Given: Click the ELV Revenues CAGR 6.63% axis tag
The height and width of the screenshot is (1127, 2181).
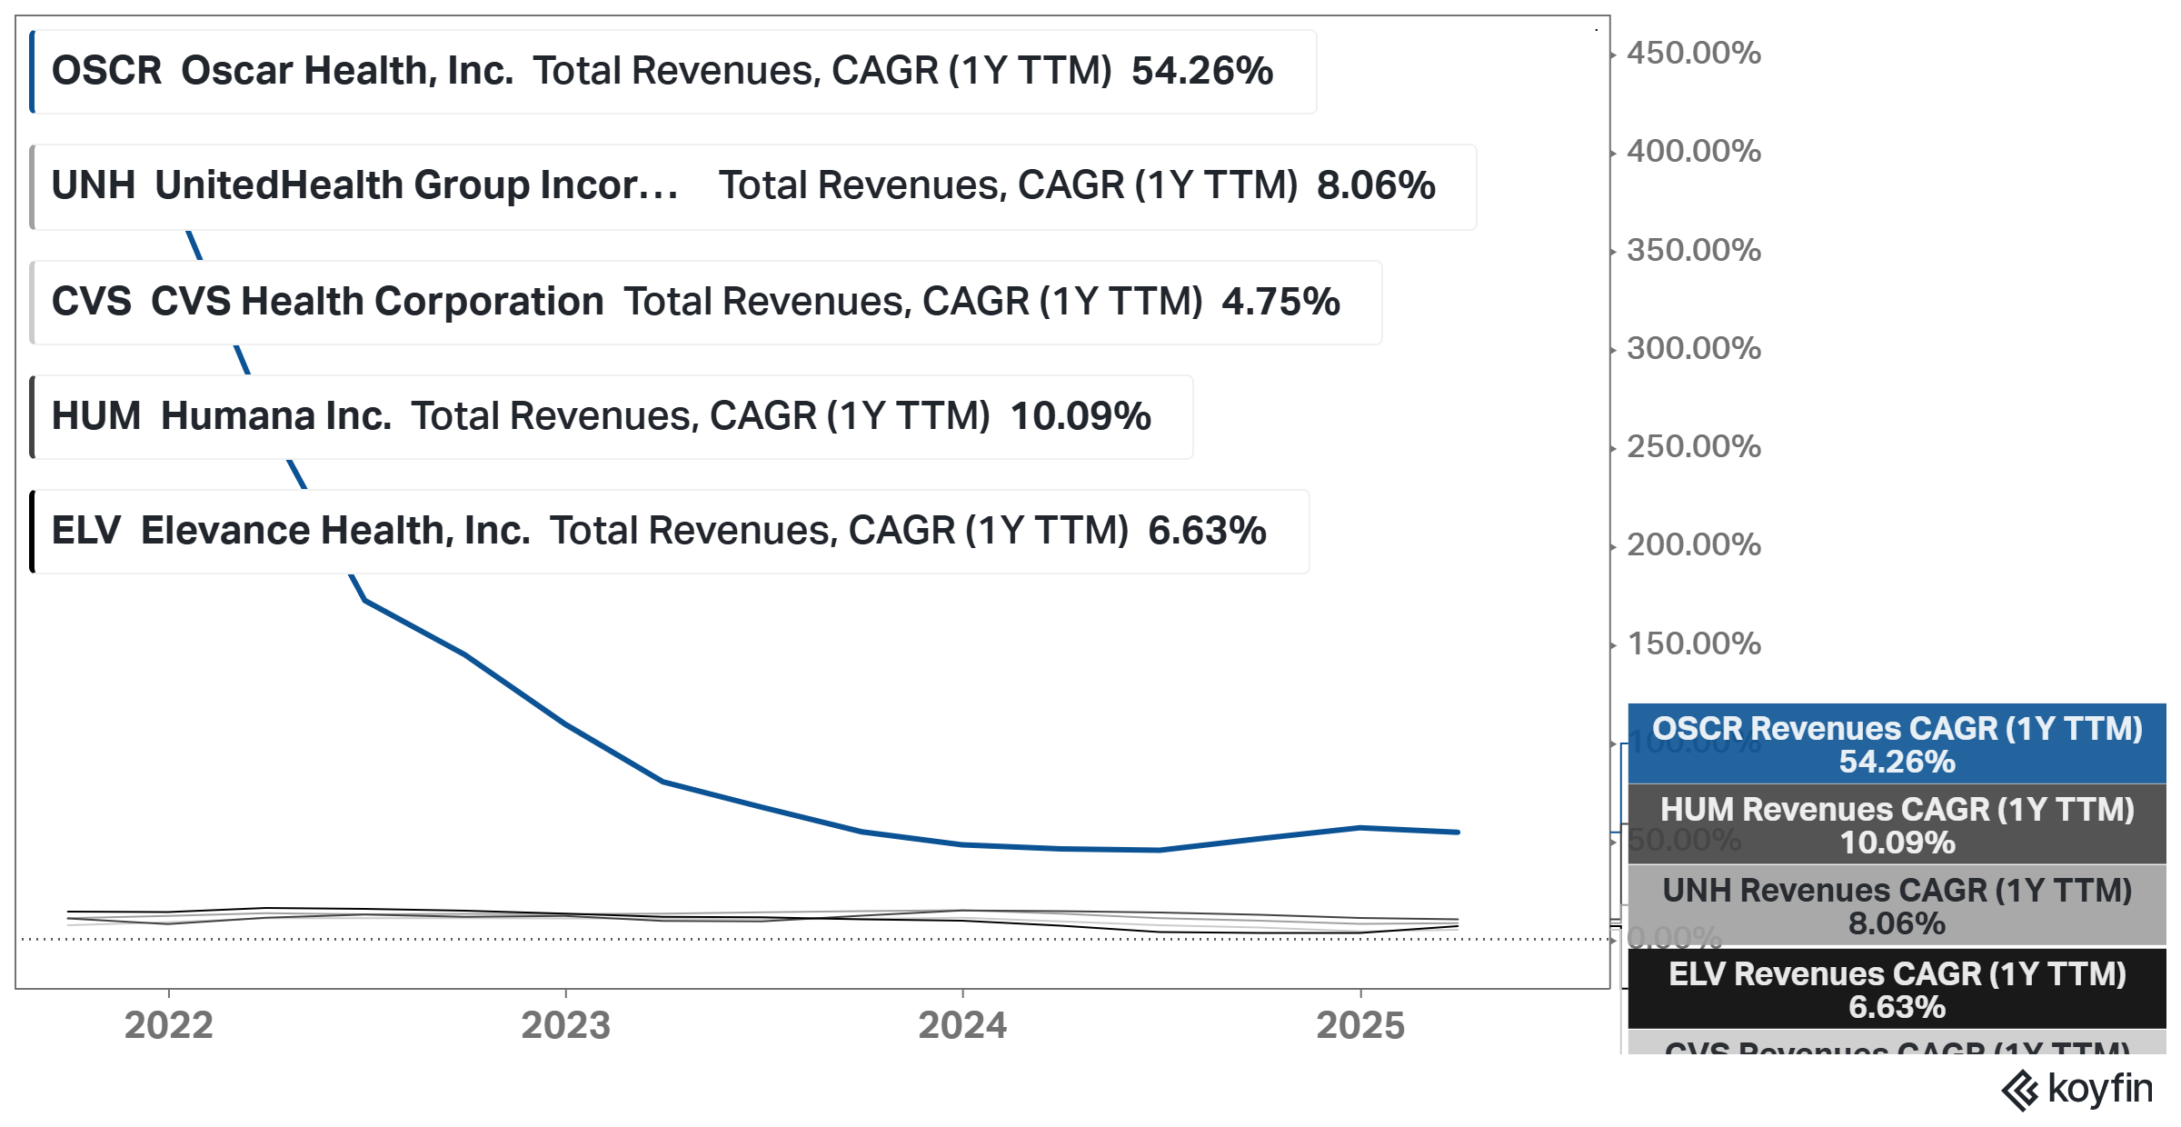Looking at the screenshot, I should (x=1897, y=989).
